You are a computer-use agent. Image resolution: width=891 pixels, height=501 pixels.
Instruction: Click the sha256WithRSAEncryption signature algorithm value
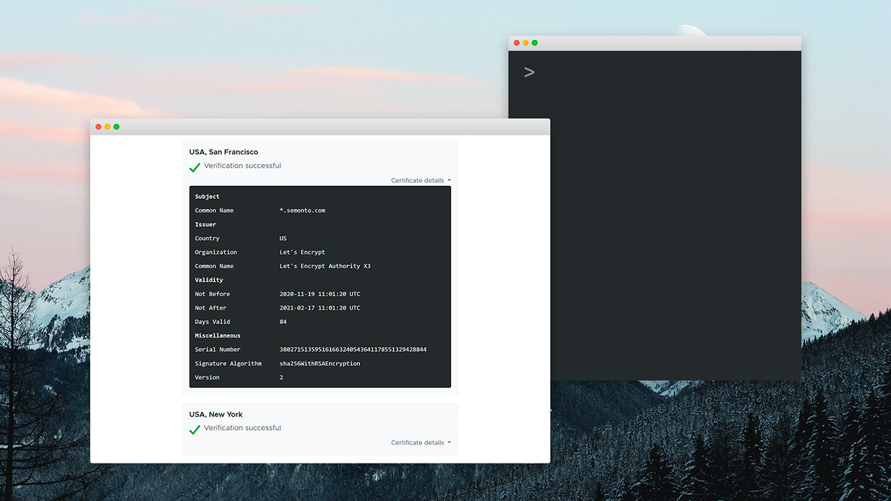320,363
